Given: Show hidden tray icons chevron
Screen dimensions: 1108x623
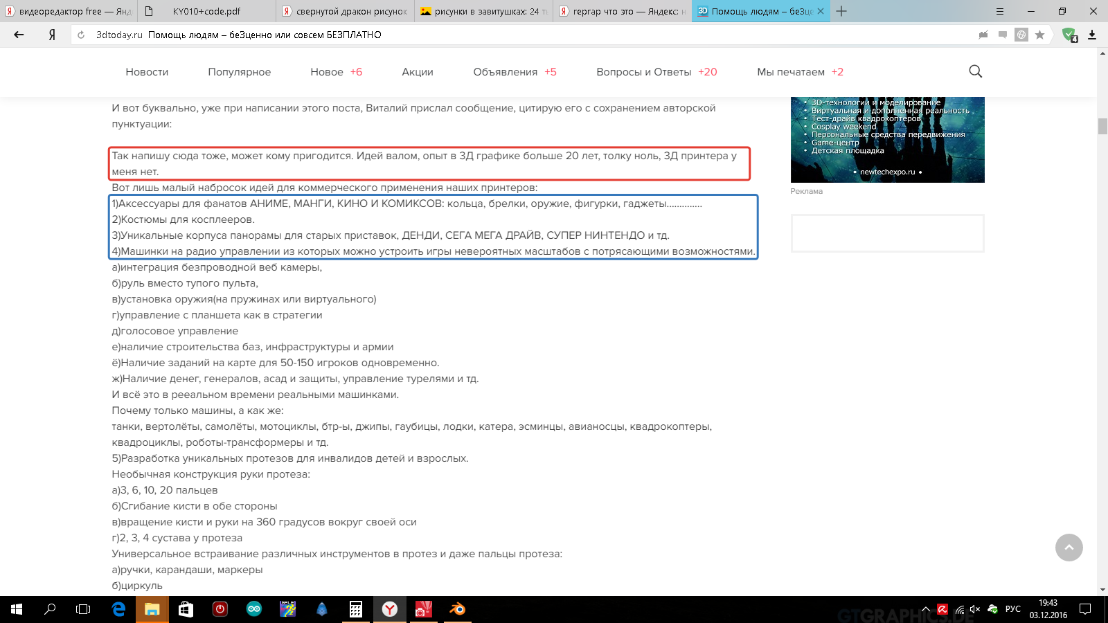Looking at the screenshot, I should 926,609.
